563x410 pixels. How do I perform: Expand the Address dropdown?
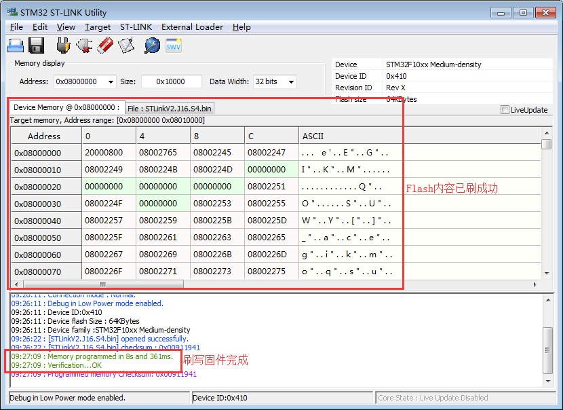pyautogui.click(x=111, y=82)
